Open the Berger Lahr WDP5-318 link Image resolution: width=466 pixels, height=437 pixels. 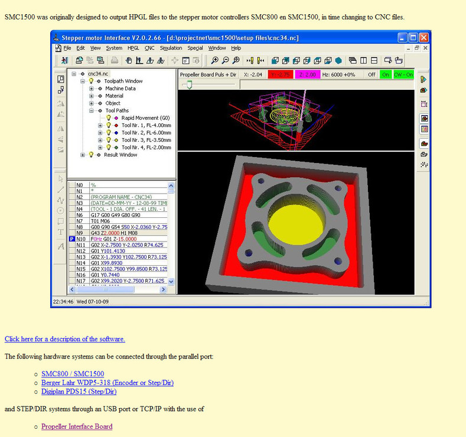tap(107, 383)
